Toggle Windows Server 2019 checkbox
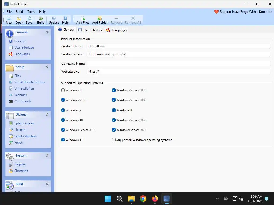The height and width of the screenshot is (205, 274). click(x=63, y=130)
